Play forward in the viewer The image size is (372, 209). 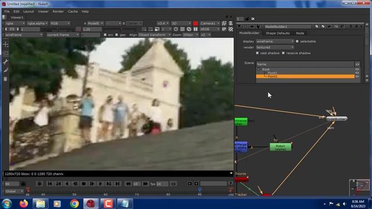101,183
